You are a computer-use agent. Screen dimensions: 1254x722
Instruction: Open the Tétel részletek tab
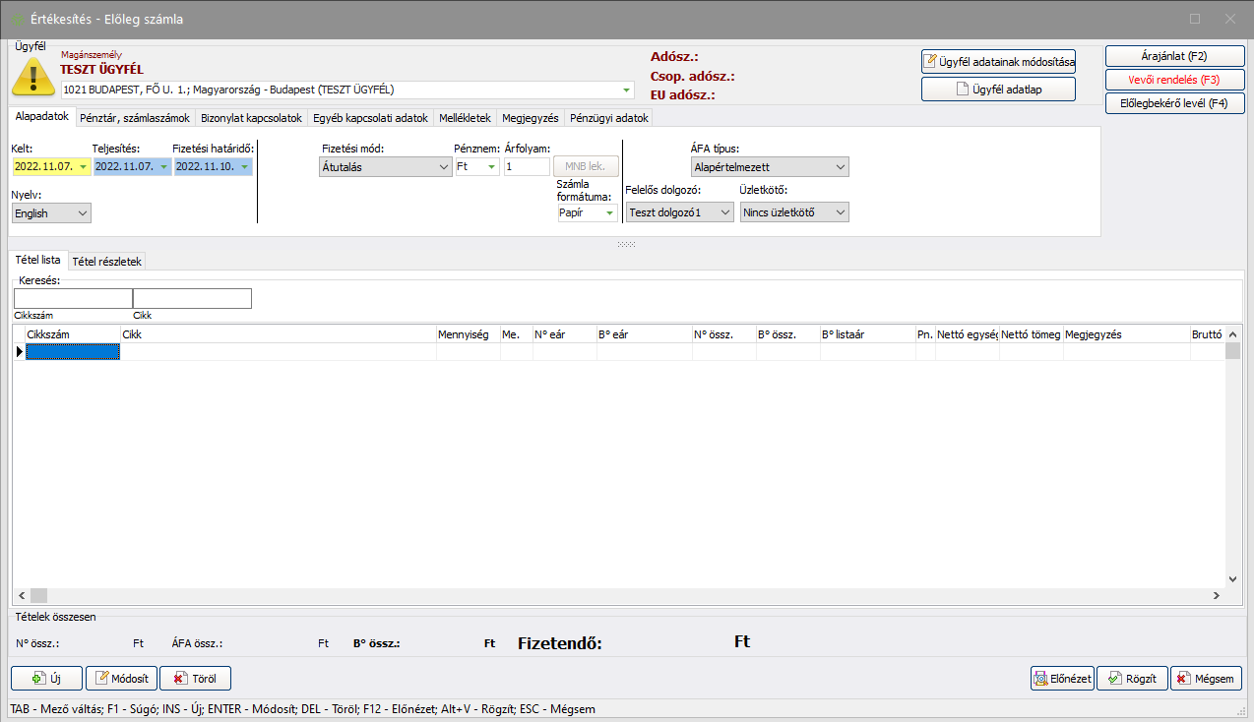click(106, 262)
